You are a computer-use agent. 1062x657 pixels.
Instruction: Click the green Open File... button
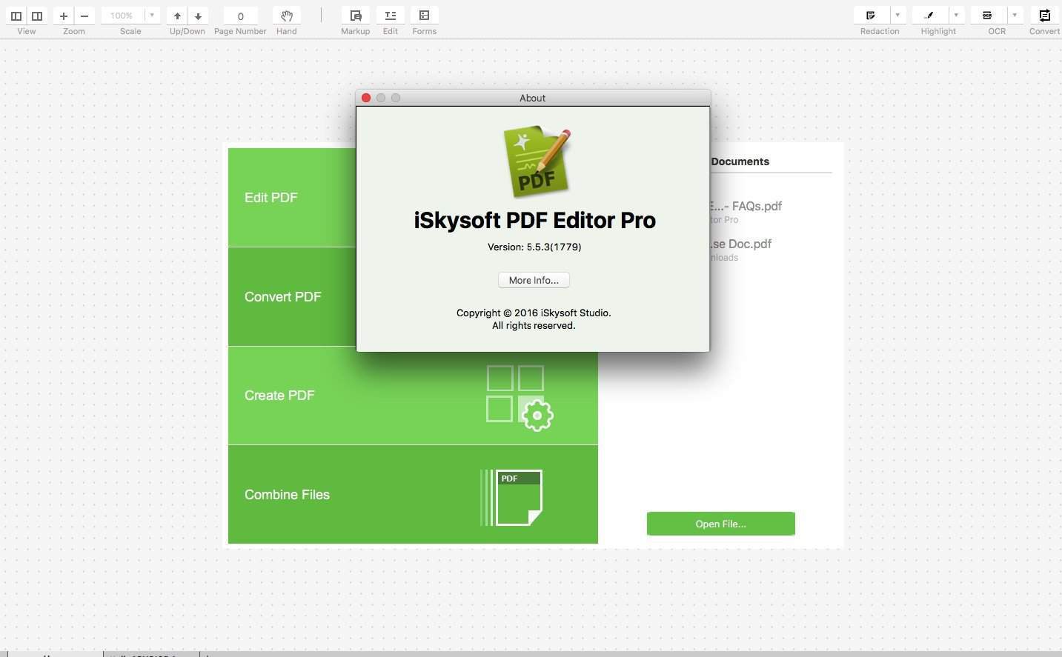point(720,524)
